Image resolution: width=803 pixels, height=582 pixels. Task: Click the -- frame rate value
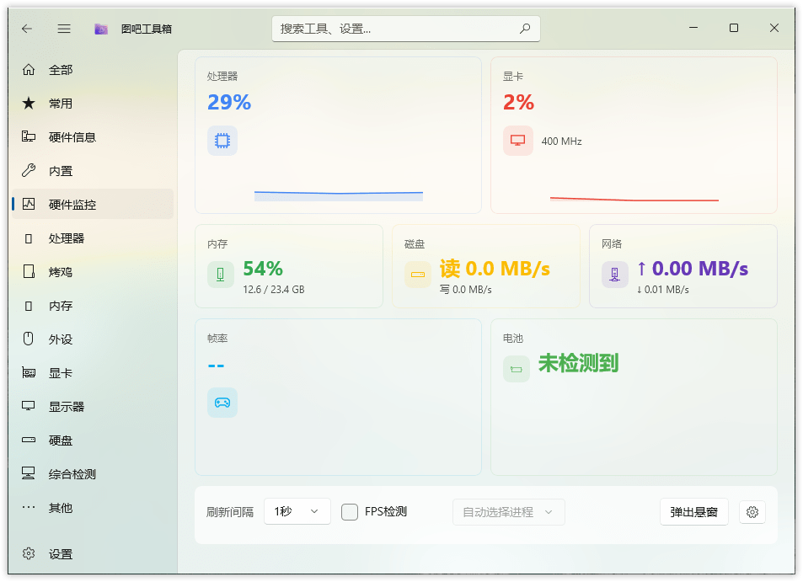[216, 366]
